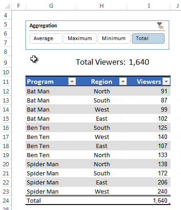Click the table resize handle corner

169,204
